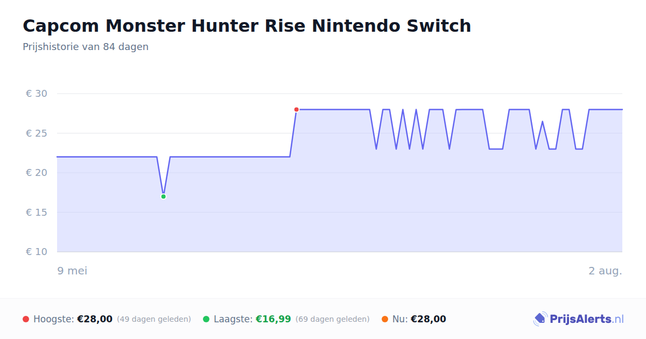Click the highest price value €28,00
646x339 pixels.
pos(95,319)
